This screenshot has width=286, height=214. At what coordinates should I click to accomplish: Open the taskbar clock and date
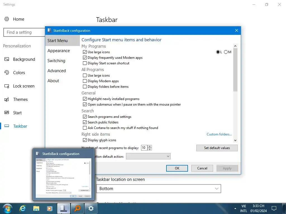(258, 208)
